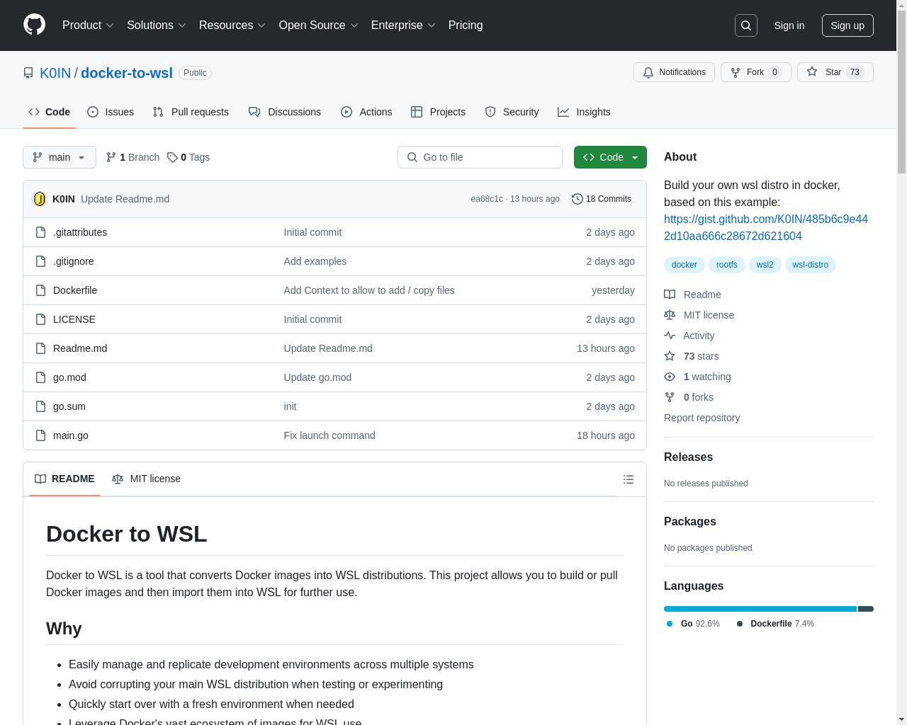Screen dimensions: 907x725
Task: Click the docker topic tag
Action: (x=684, y=265)
